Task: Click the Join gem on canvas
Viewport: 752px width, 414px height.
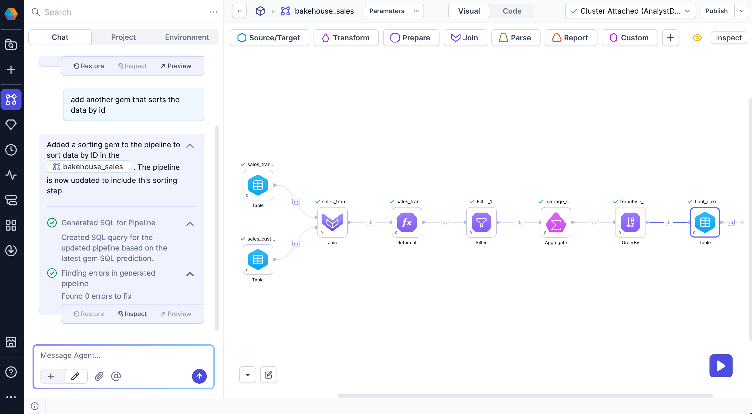Action: coord(332,222)
